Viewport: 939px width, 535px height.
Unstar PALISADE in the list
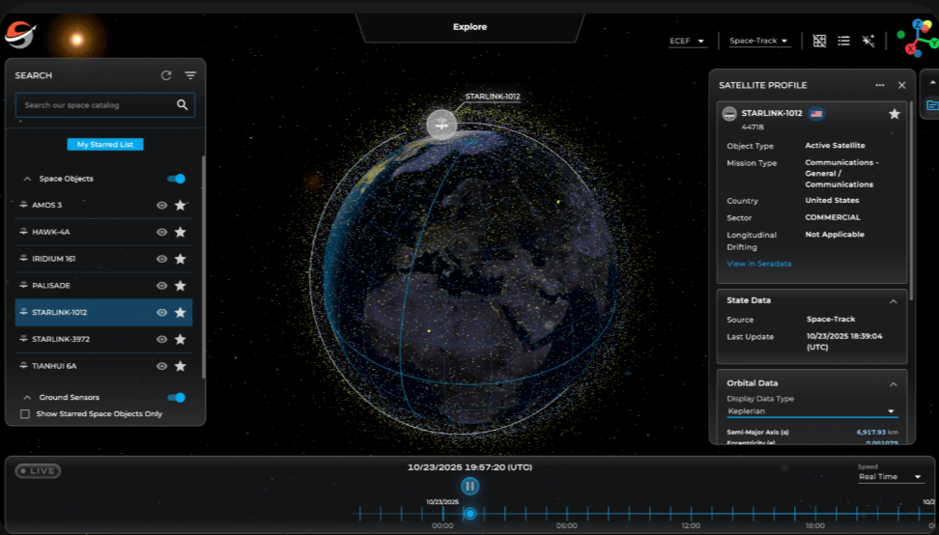[x=181, y=286]
